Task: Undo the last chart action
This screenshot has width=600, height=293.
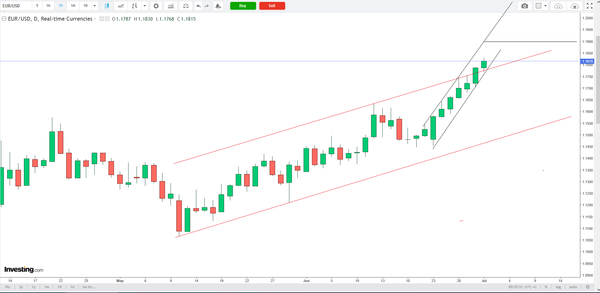Action: point(198,6)
